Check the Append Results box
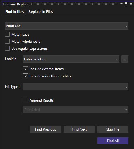This screenshot has height=149, width=134. pyautogui.click(x=26, y=100)
